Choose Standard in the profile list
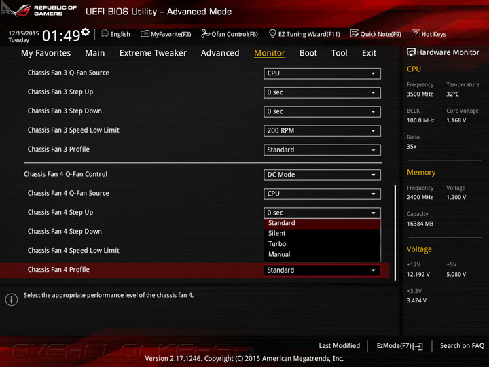 point(322,223)
